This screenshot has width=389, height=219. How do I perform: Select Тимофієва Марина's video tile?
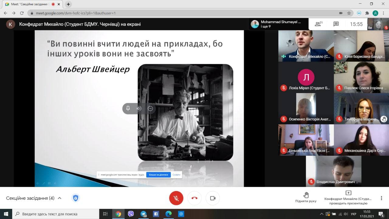coord(361,109)
